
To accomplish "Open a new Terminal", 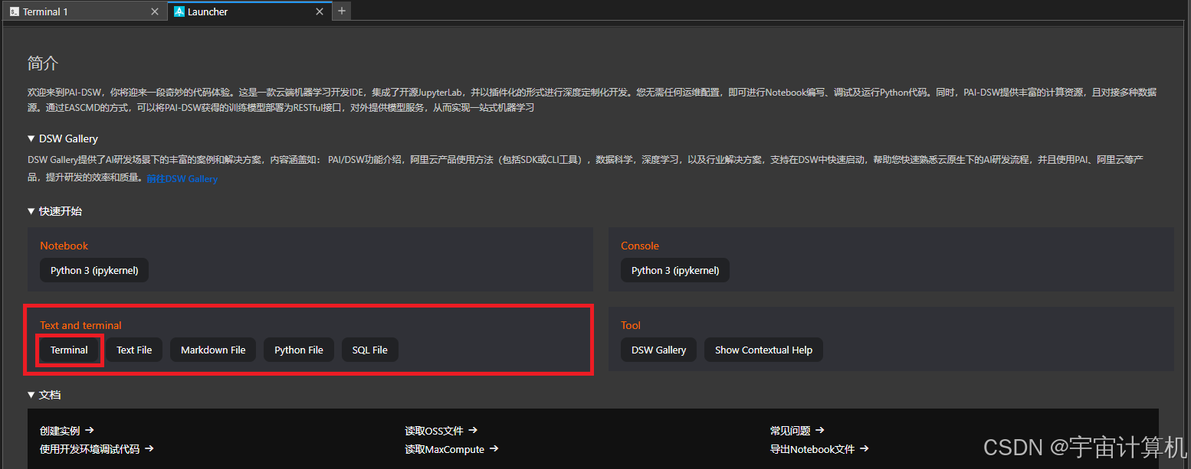I will click(68, 350).
